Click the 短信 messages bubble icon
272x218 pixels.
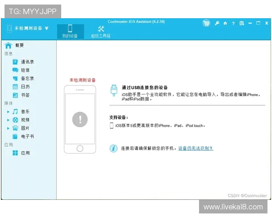(x=15, y=70)
